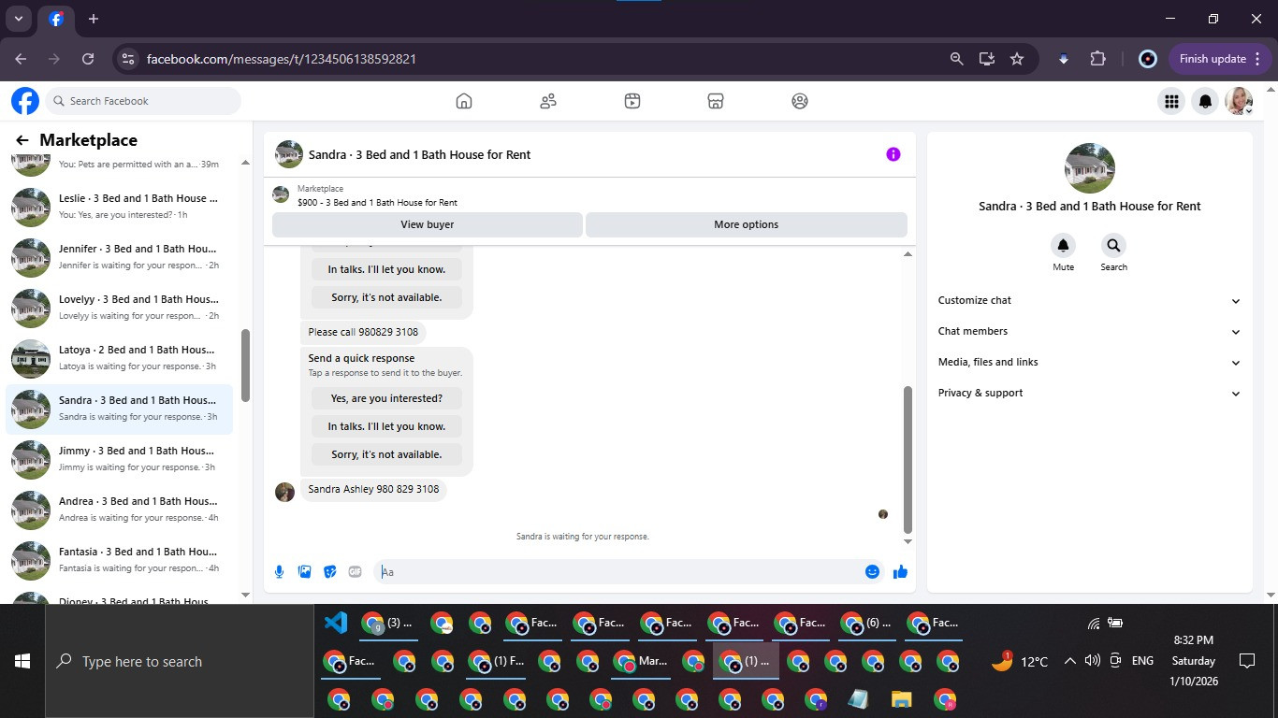Expand Privacy & support section
The height and width of the screenshot is (718, 1278).
click(1090, 394)
